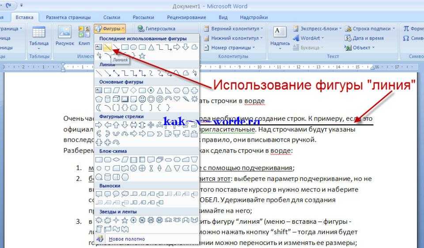Pick the hourglass collate shape in Блок-схема
The image size is (424, 248).
click(151, 168)
